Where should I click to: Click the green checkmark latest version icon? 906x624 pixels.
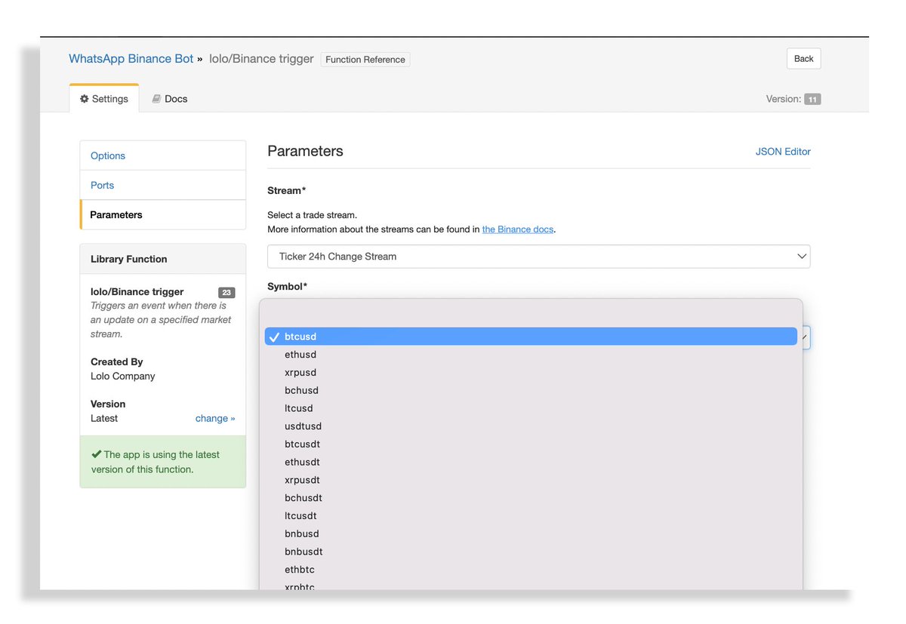(x=96, y=454)
